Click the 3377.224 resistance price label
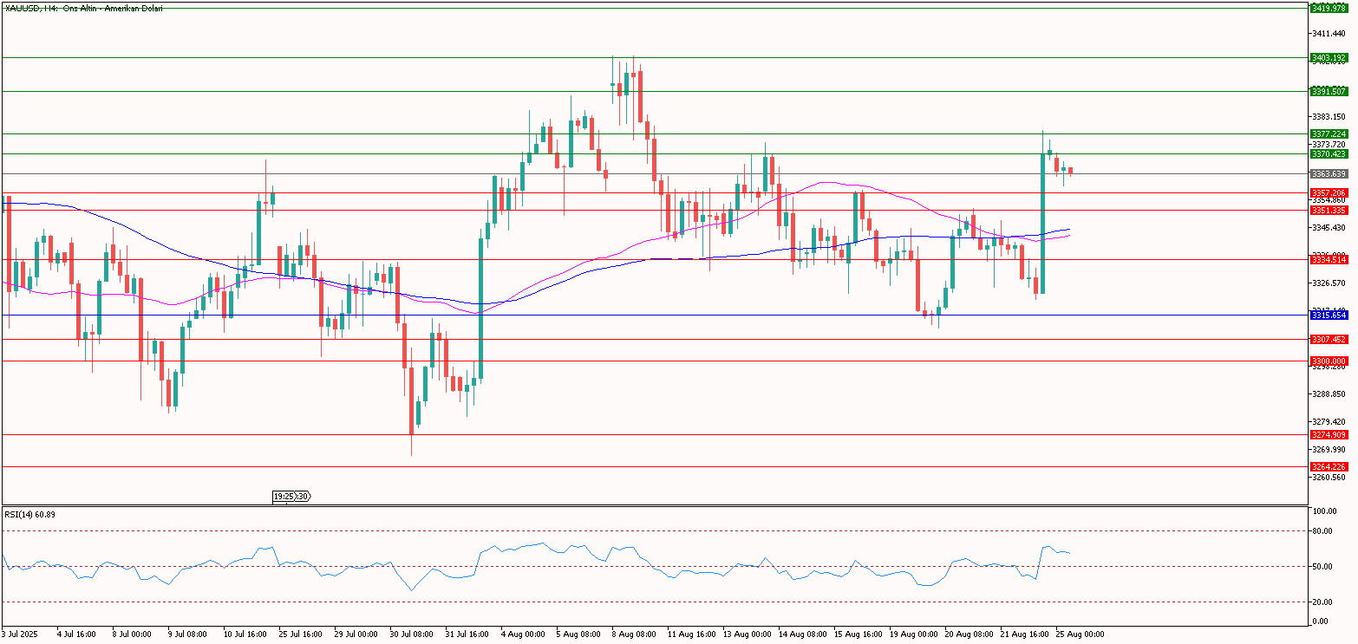This screenshot has height=644, width=1358. [1328, 133]
